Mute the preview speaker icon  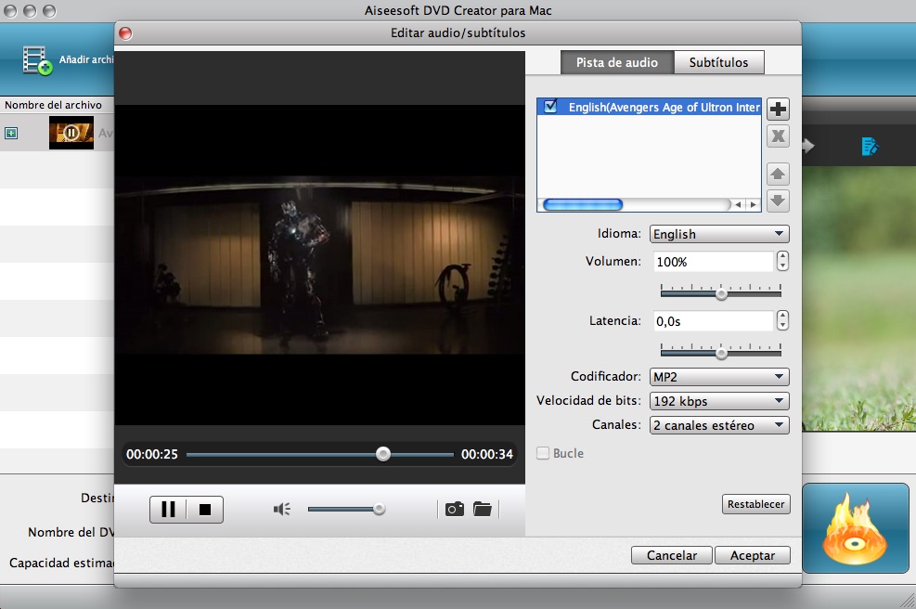[281, 509]
